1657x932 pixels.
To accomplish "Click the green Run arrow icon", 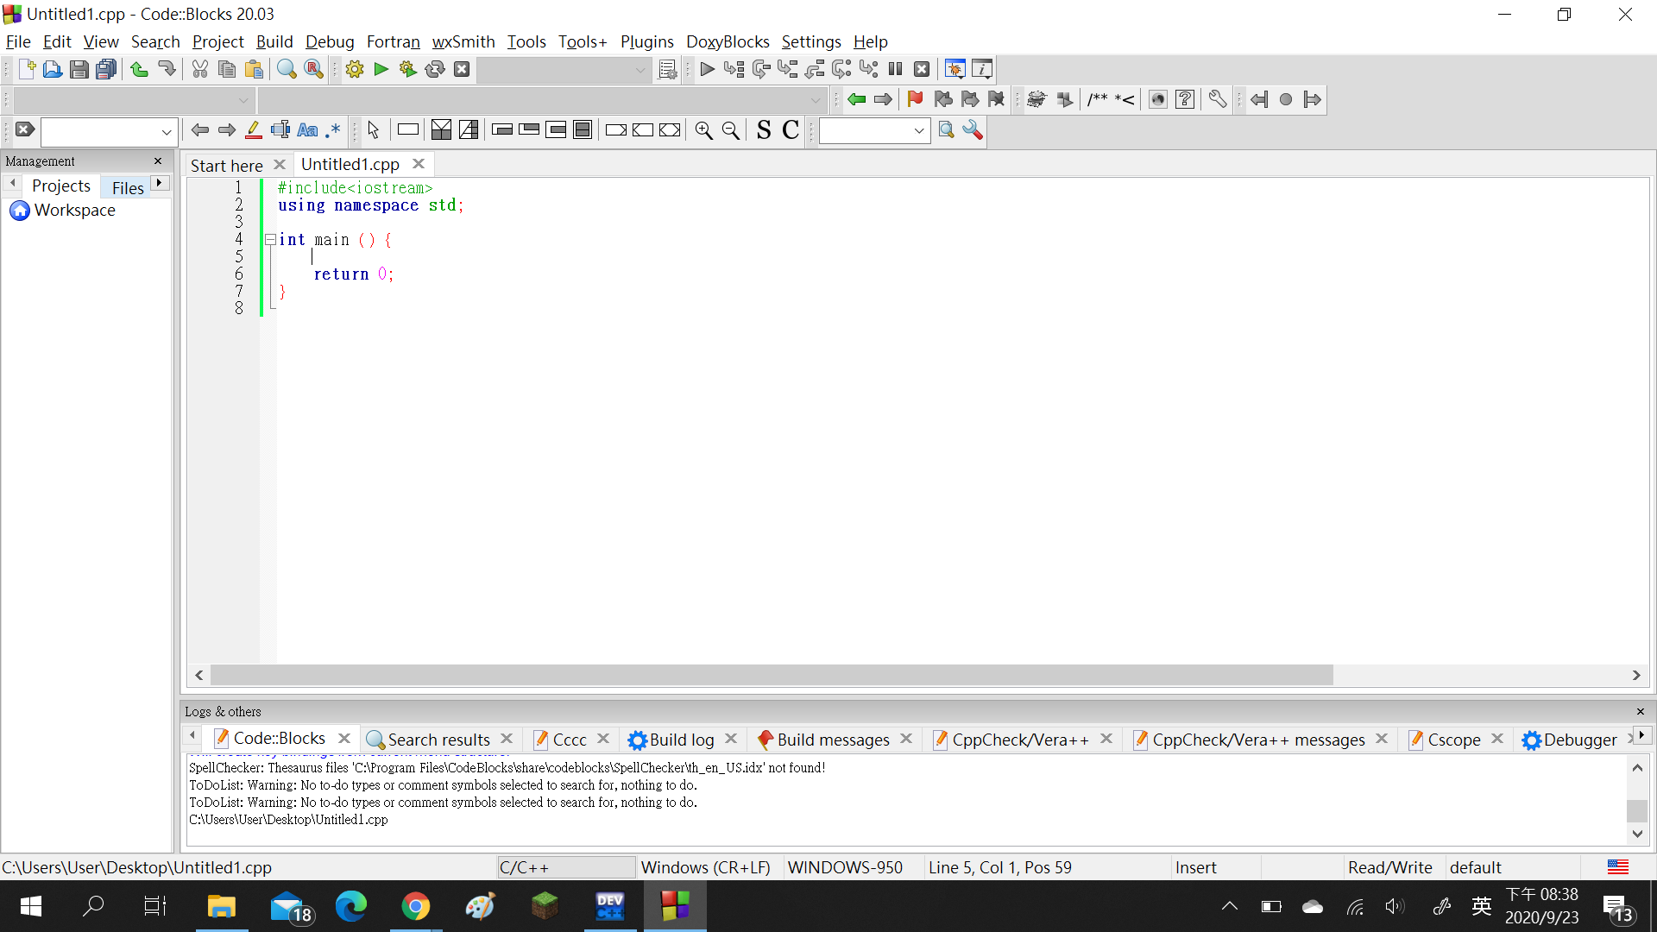I will coord(381,69).
